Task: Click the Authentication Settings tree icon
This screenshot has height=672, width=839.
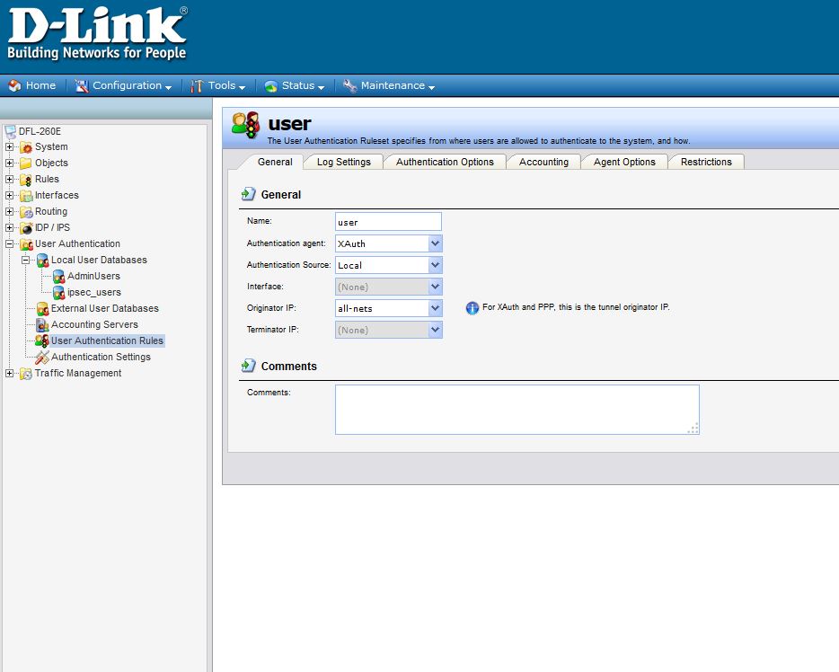Action: click(x=42, y=358)
